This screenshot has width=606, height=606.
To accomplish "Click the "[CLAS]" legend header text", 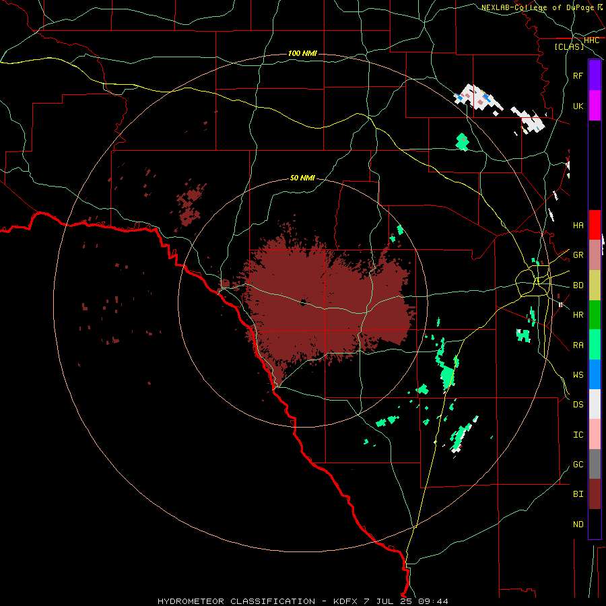I will (x=569, y=46).
